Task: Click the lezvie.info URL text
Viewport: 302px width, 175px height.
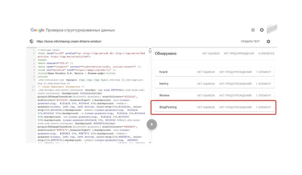Action: [x=69, y=41]
